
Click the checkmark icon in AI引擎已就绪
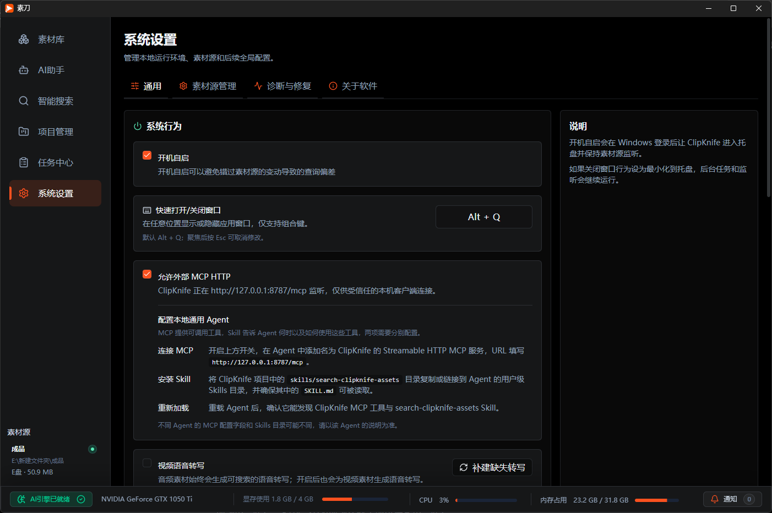coord(81,499)
